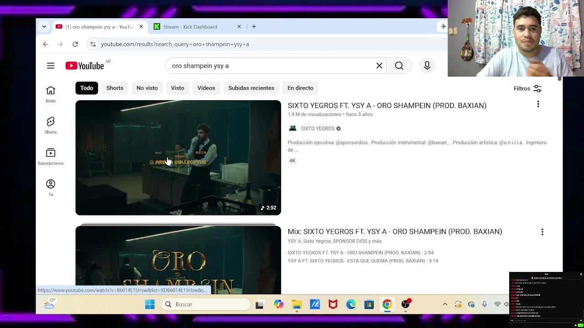Open the three-dot menu for the Mix result

click(542, 232)
